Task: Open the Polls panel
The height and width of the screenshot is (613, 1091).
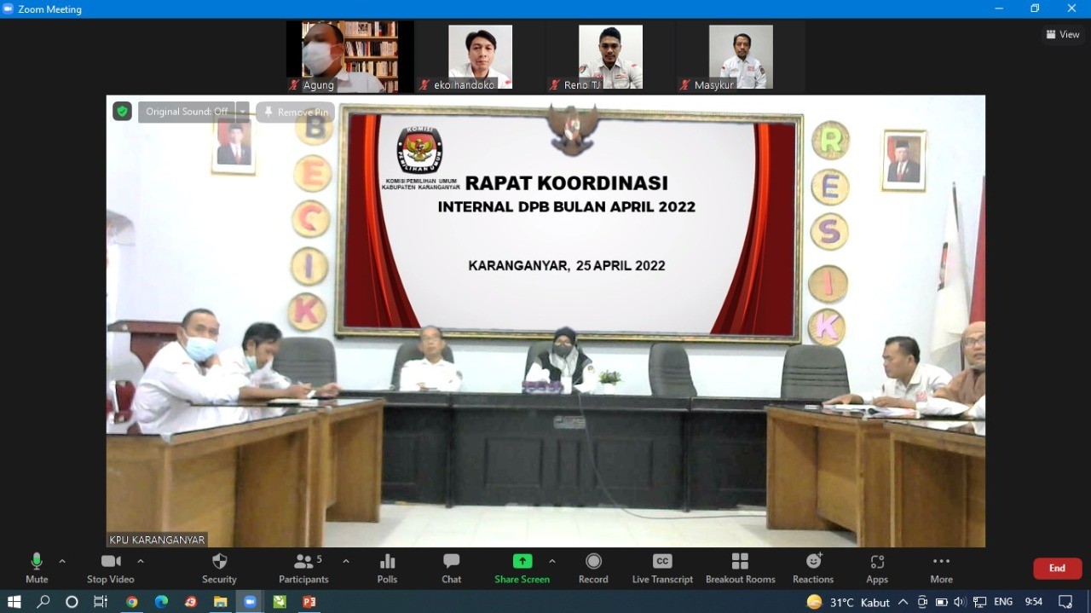Action: click(387, 567)
